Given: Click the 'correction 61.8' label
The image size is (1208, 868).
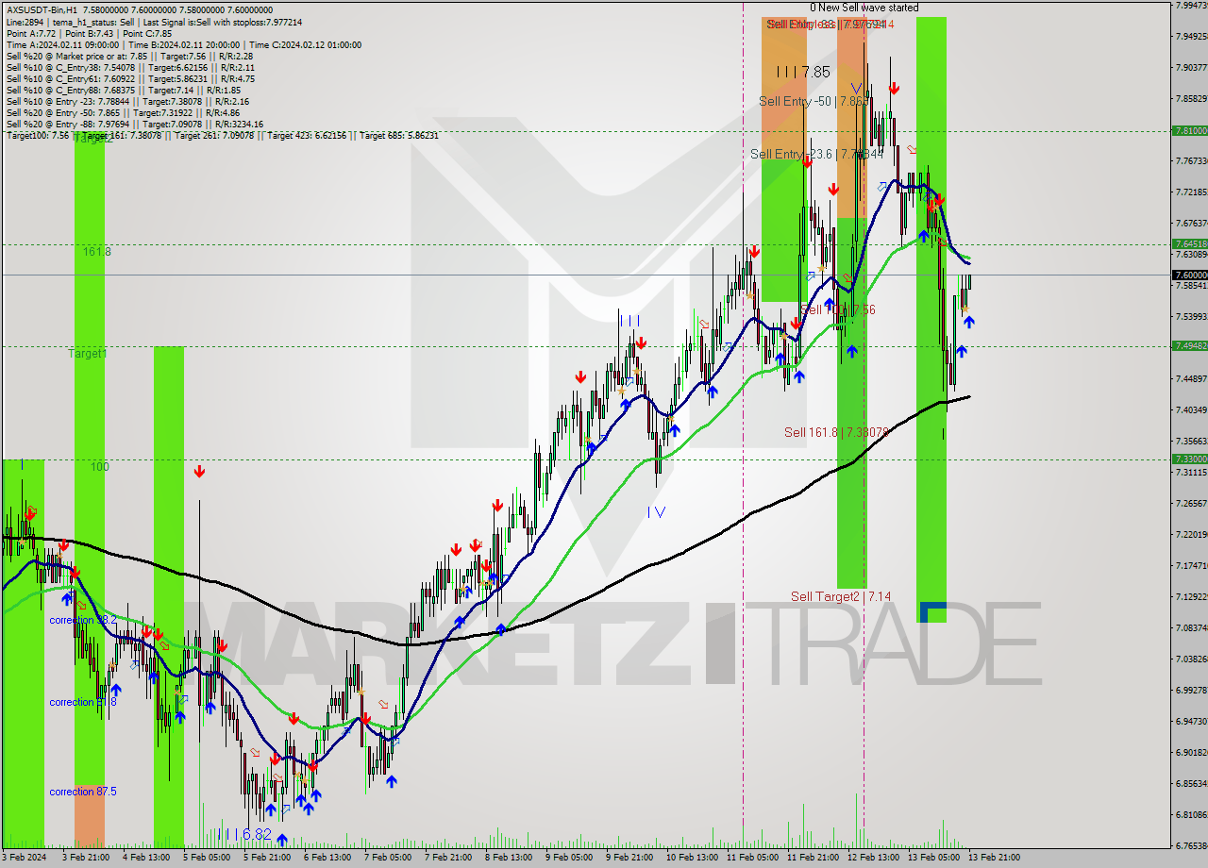Looking at the screenshot, I should (83, 702).
